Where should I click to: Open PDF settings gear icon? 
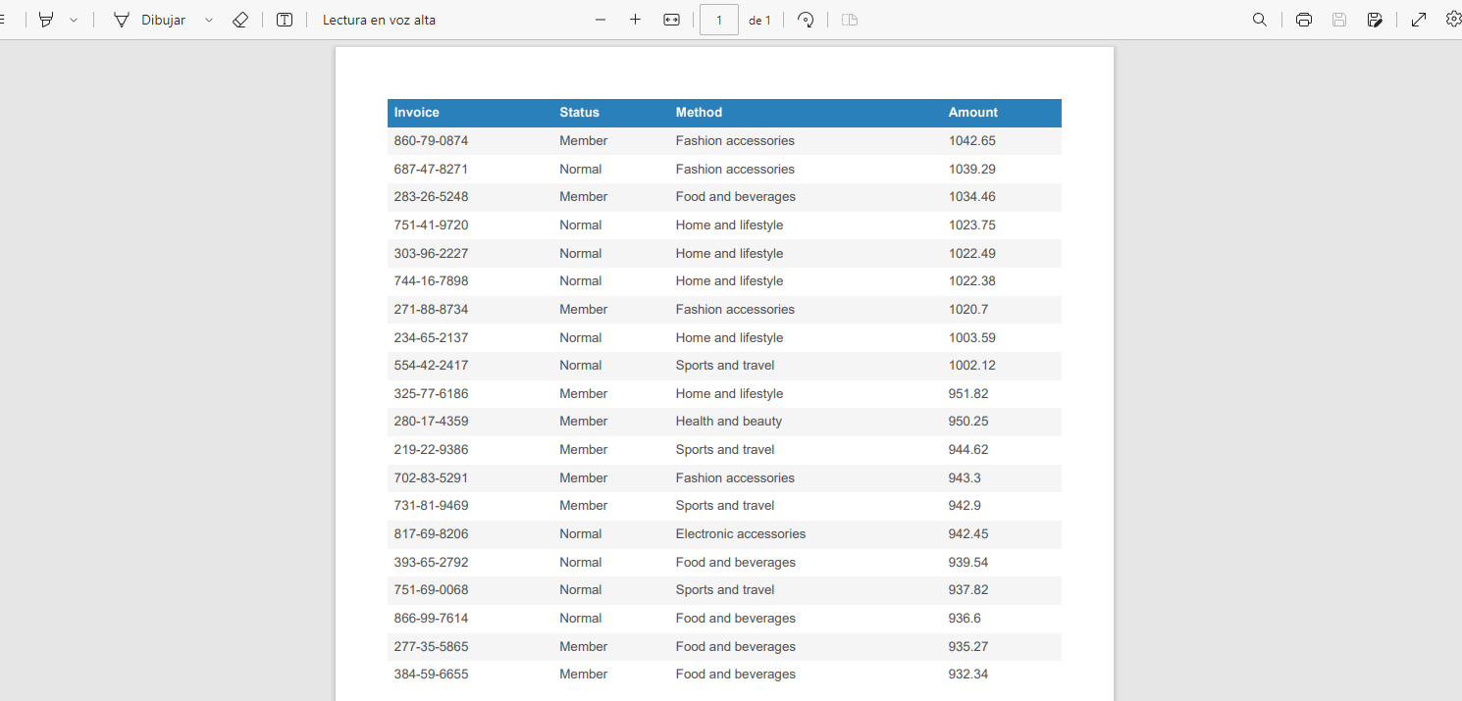[x=1453, y=19]
